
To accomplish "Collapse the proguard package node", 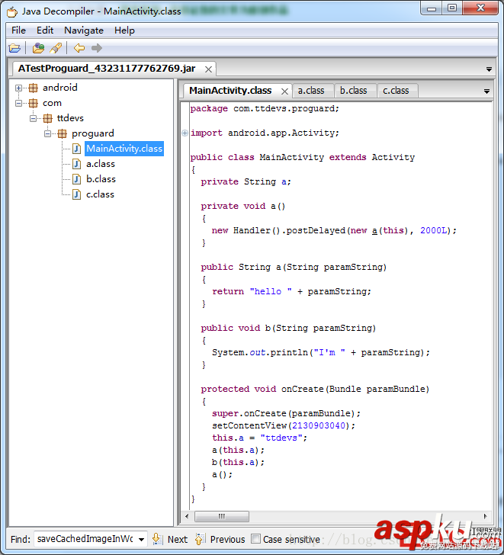I will tap(48, 133).
